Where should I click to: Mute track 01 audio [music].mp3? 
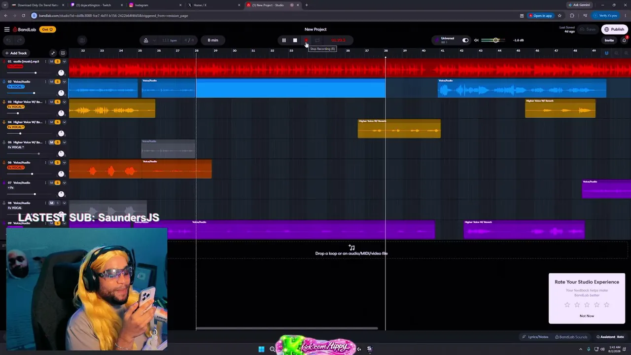pos(51,62)
